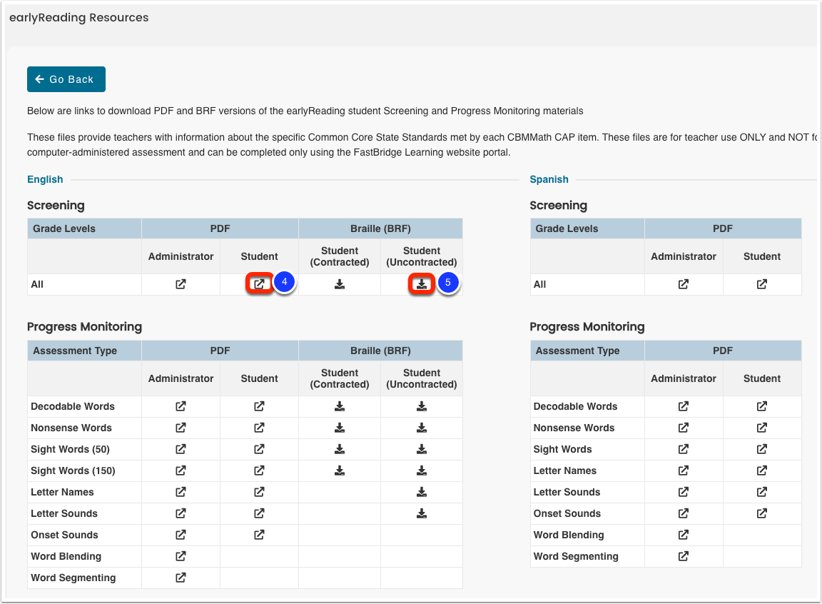Select Word Segmenting label in English table

73,578
